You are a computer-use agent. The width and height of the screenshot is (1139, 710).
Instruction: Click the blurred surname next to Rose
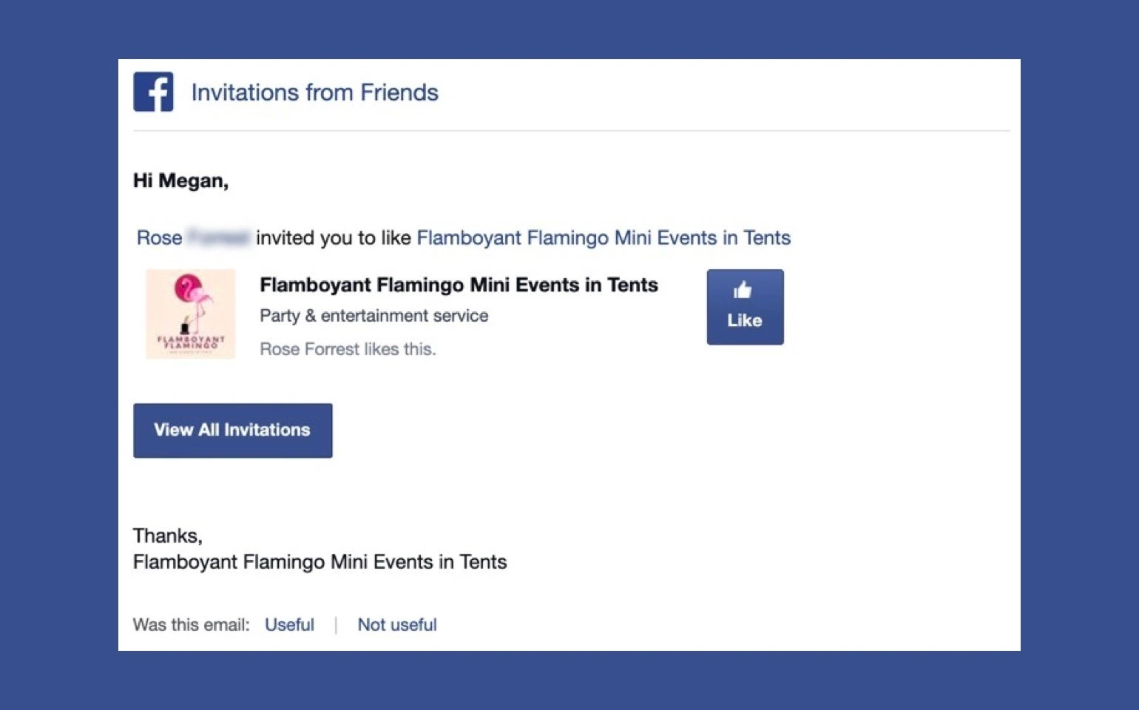click(218, 238)
